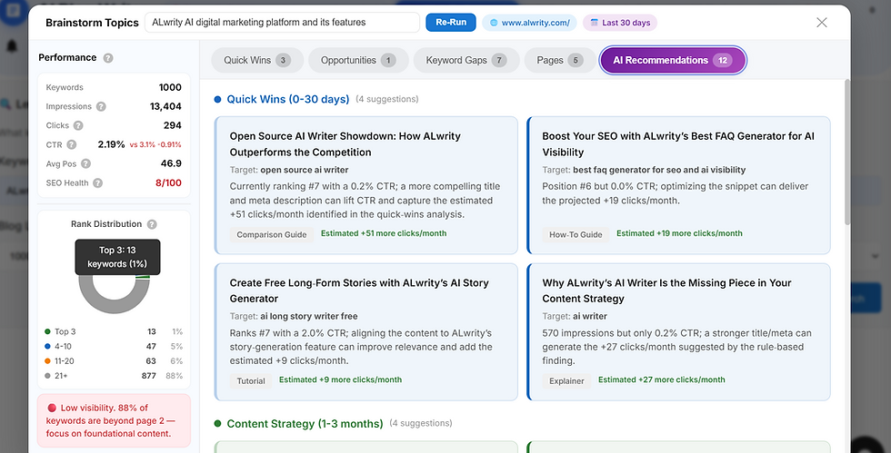Open help icon next to Performance heading
This screenshot has height=453, width=891.
tap(108, 58)
